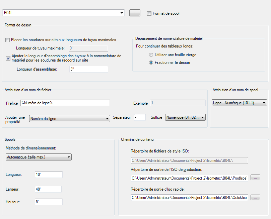Select Fractionner le dessin radio button
This screenshot has height=219, width=271.
(x=151, y=63)
